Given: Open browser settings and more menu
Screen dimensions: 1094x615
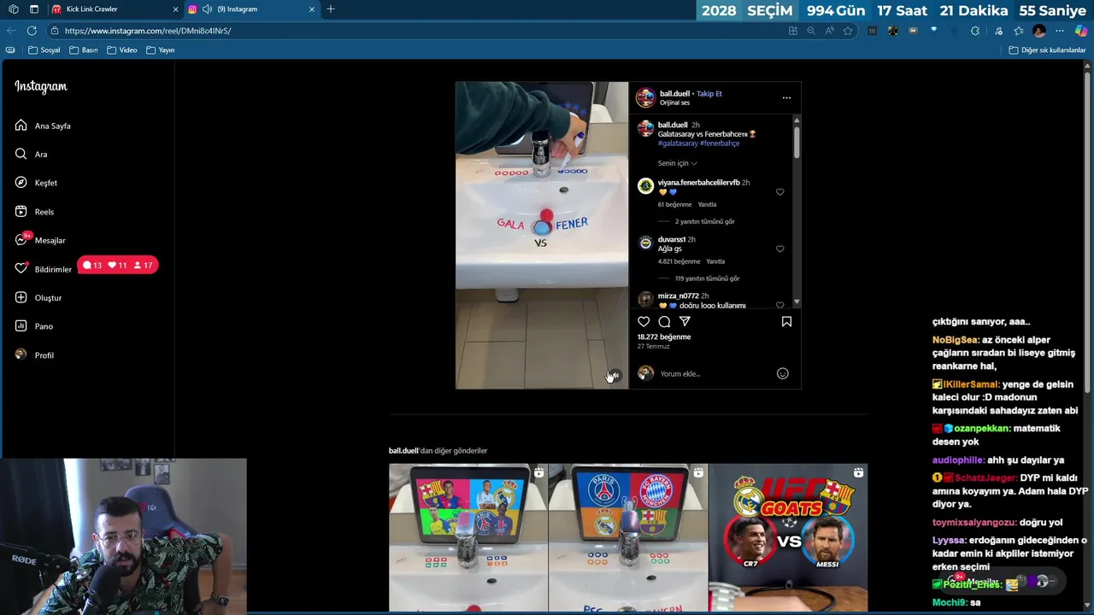Looking at the screenshot, I should tap(1060, 31).
